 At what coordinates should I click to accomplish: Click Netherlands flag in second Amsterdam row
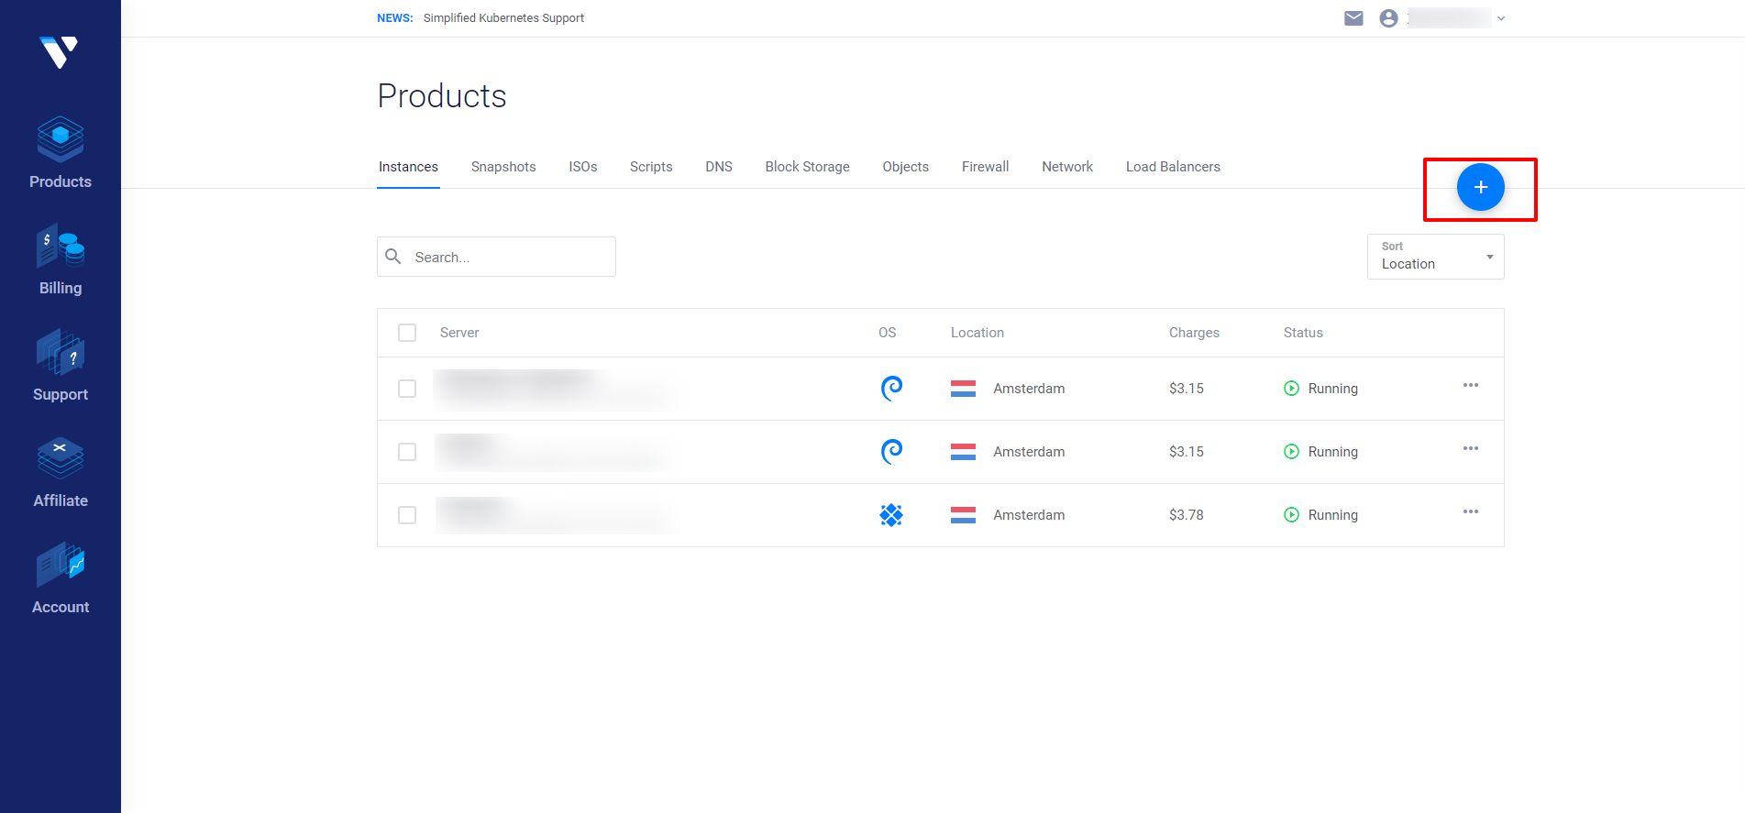(x=963, y=452)
